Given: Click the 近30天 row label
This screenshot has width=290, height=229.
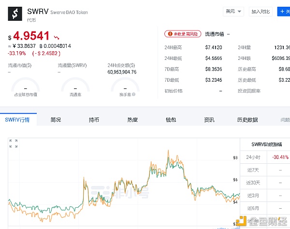Looking at the screenshot, I should coord(253,183).
